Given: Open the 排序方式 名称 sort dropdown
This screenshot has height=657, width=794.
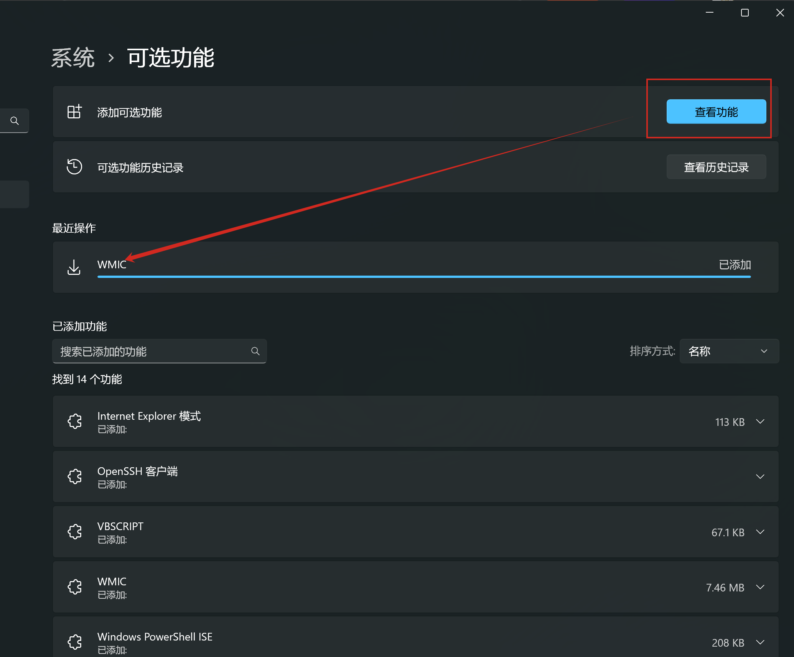Looking at the screenshot, I should (x=729, y=351).
